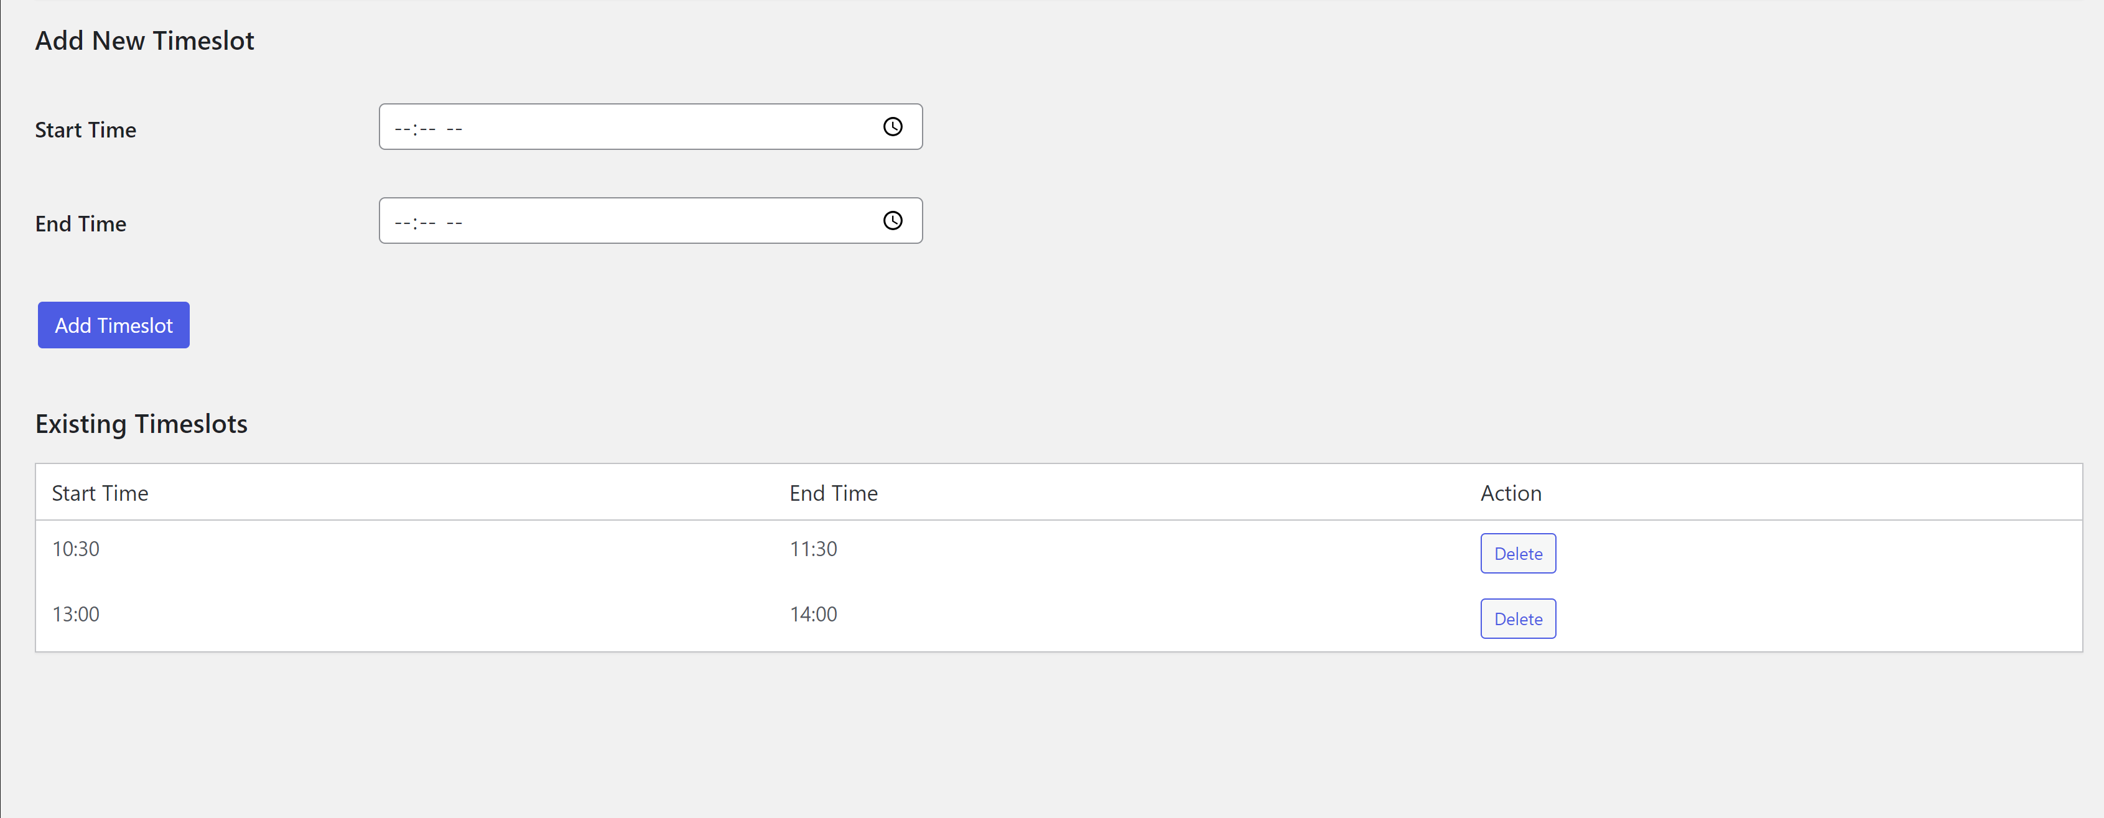2104x818 pixels.
Task: Select the hour segment of End Time input
Action: click(403, 222)
